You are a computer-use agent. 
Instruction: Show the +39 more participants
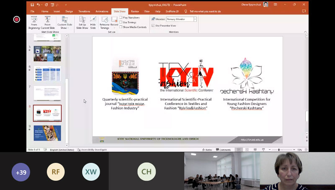click(21, 172)
